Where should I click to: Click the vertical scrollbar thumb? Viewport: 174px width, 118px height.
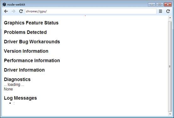[x=170, y=67]
